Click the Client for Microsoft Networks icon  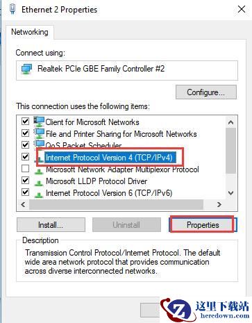click(x=39, y=122)
